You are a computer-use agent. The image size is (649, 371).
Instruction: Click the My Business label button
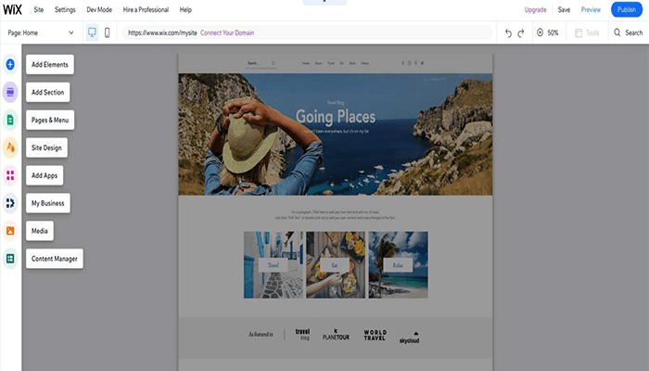pyautogui.click(x=48, y=203)
